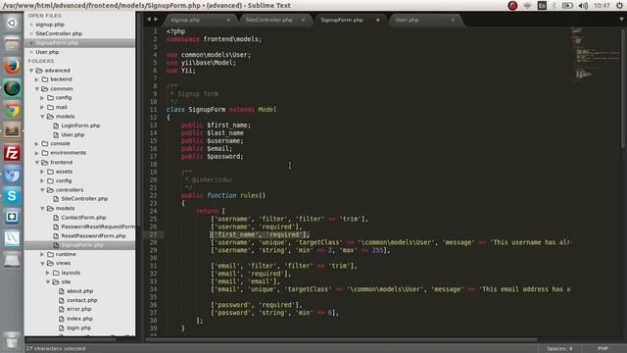This screenshot has width=627, height=353.
Task: Open ResetPasswordForm.php in sidebar
Action: 93,235
